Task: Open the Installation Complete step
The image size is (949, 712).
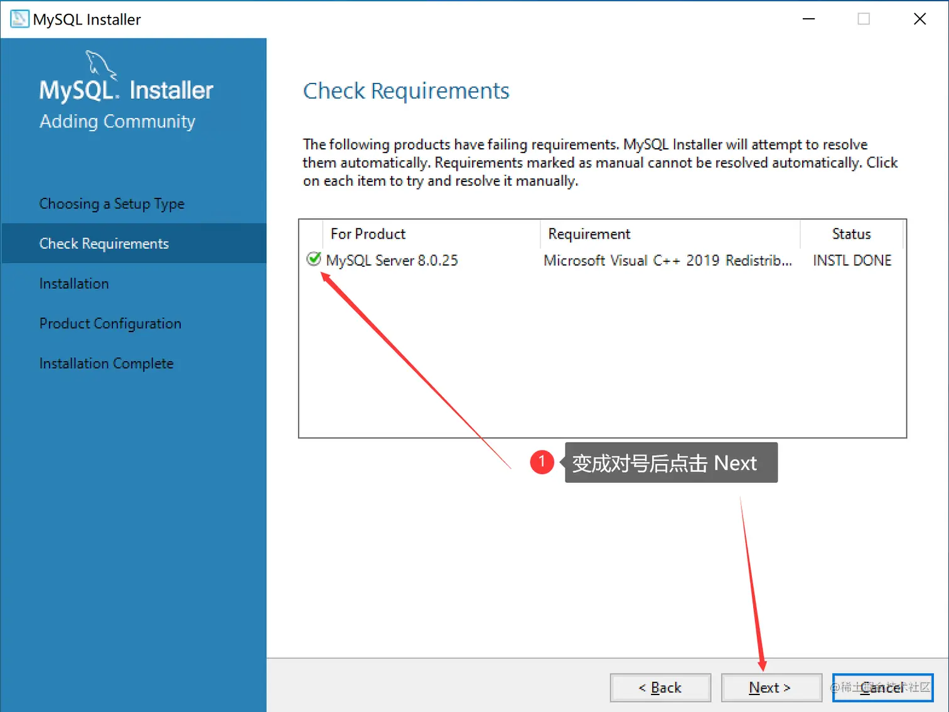Action: click(x=106, y=364)
